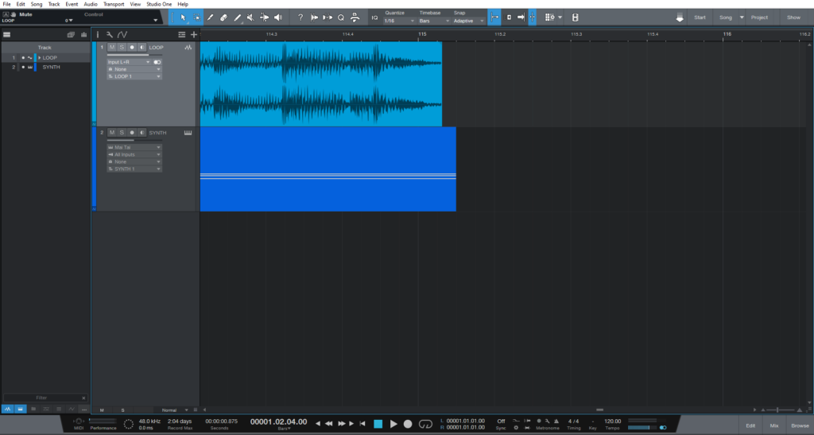Solo the LOOP track

click(122, 47)
